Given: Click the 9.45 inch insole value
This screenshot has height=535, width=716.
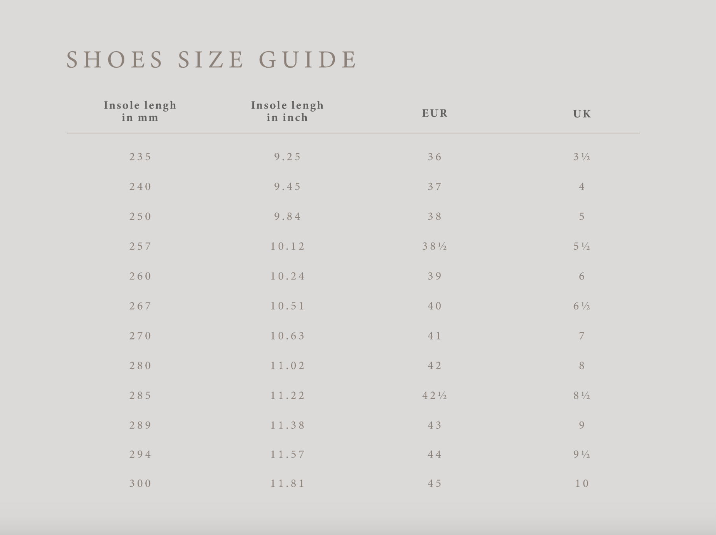Looking at the screenshot, I should (288, 187).
